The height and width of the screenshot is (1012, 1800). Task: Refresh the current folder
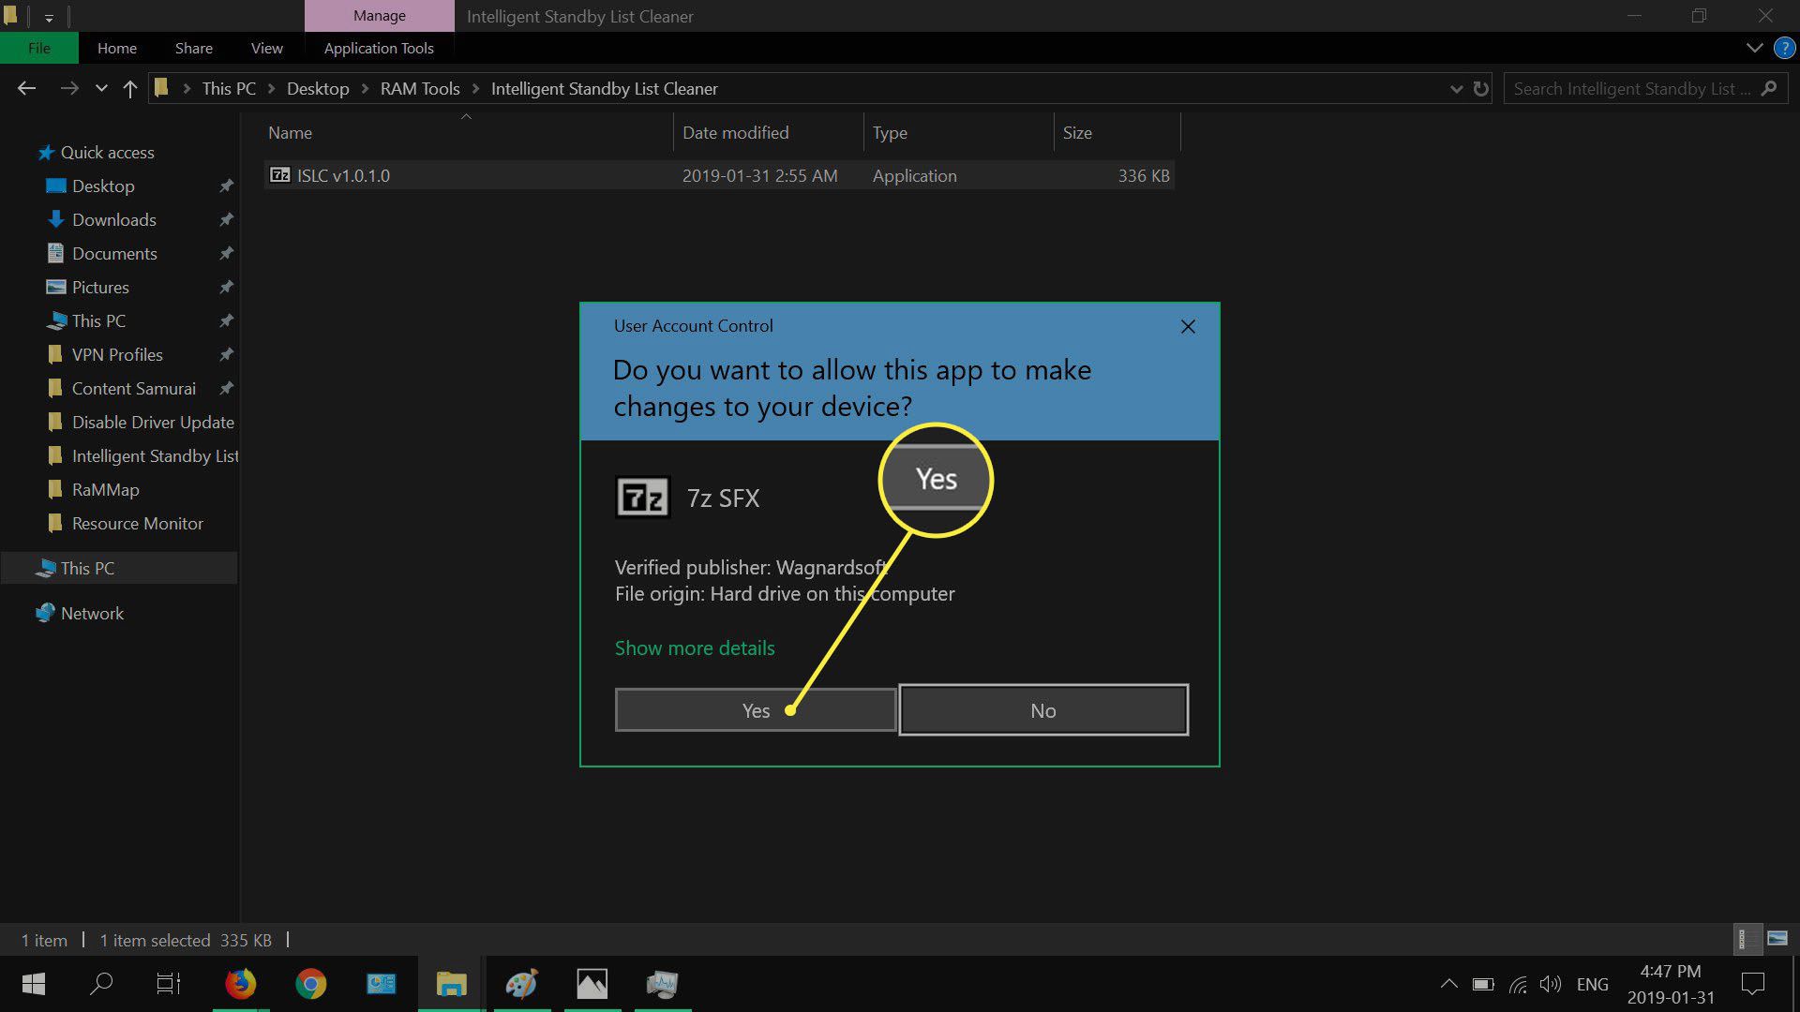coord(1481,89)
